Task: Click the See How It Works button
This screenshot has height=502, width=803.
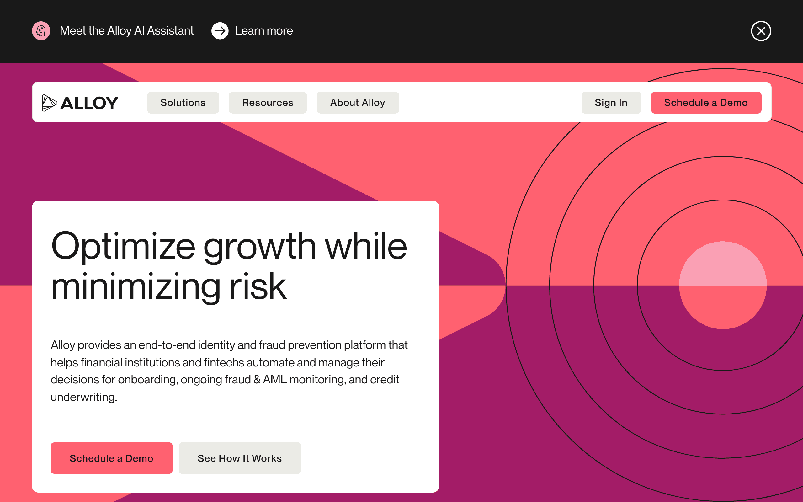Action: [x=240, y=458]
